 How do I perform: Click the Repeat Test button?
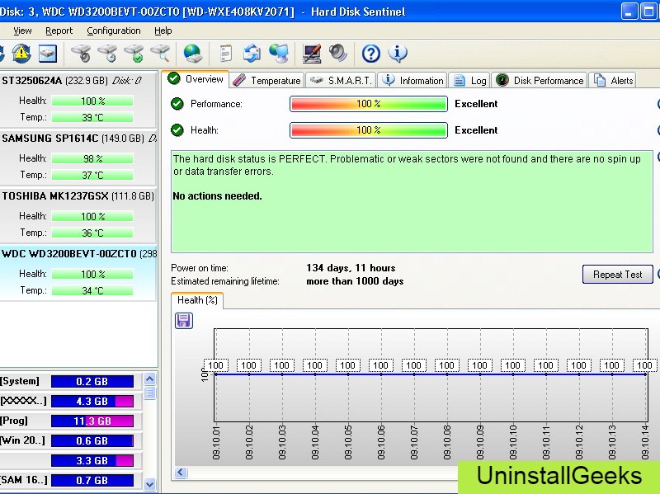(x=617, y=275)
